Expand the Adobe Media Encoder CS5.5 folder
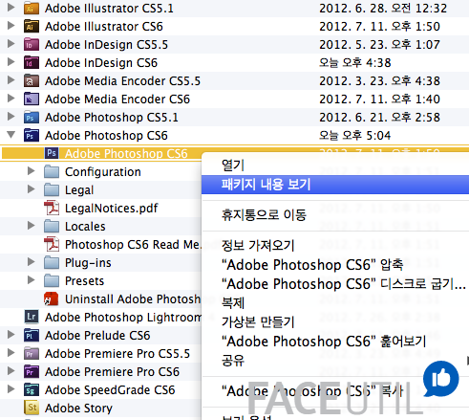This screenshot has height=420, width=469. click(11, 80)
